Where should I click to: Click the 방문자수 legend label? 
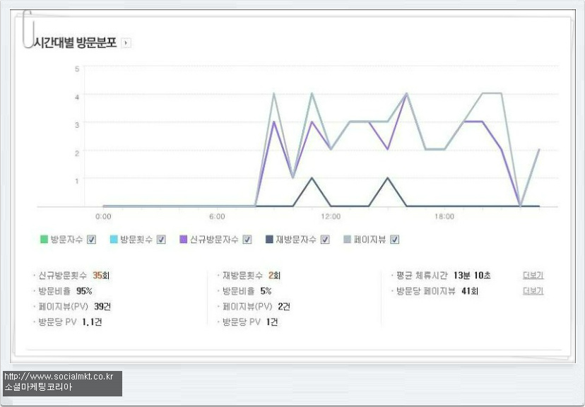(x=67, y=240)
